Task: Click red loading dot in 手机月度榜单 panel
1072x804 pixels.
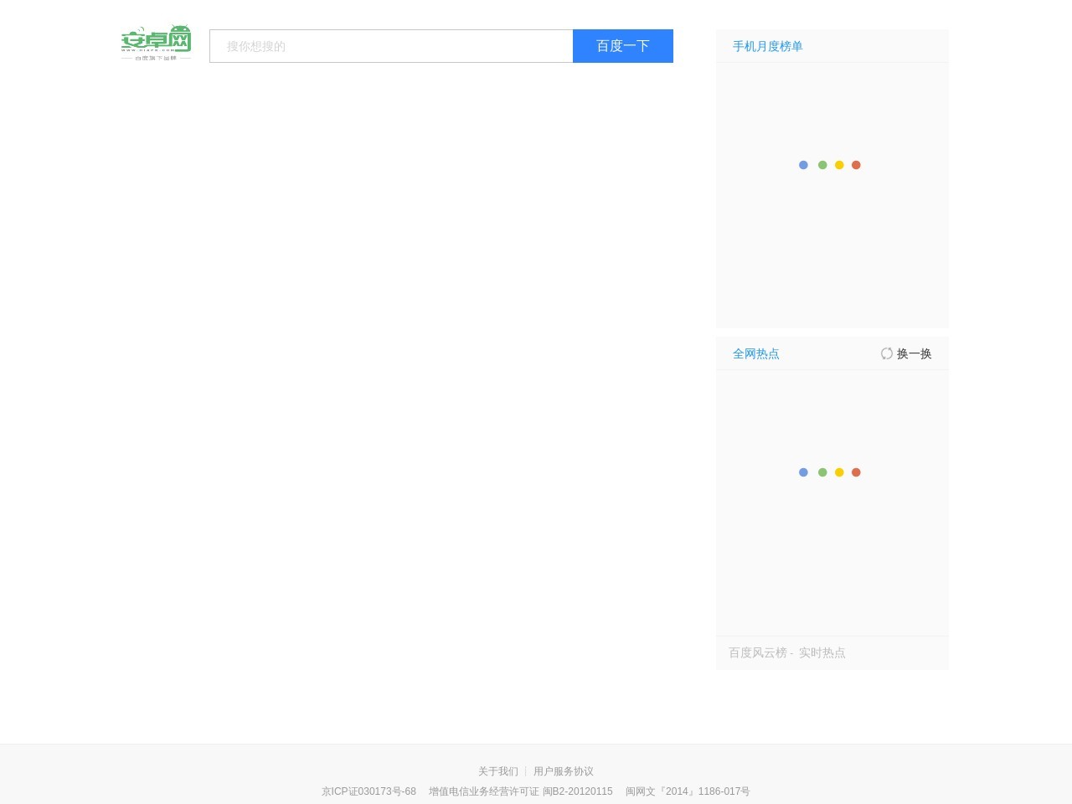Action: click(x=856, y=165)
